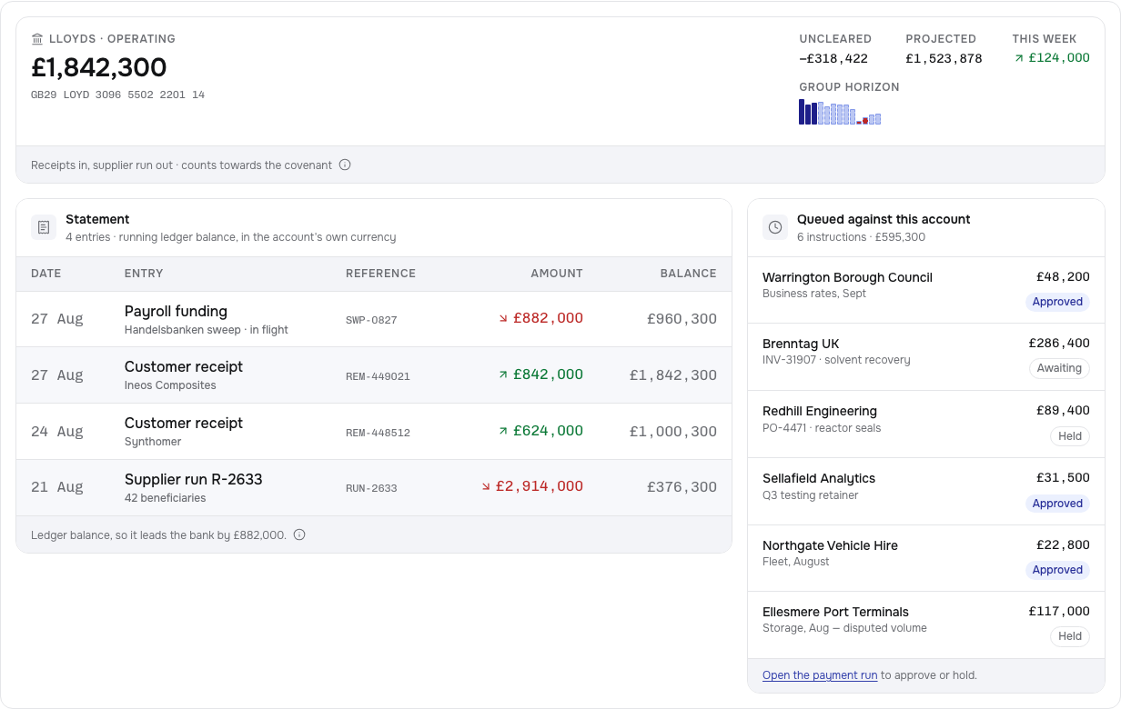Click the Synthomer subtitle
Viewport: 1121px width, 709px height.
(153, 442)
